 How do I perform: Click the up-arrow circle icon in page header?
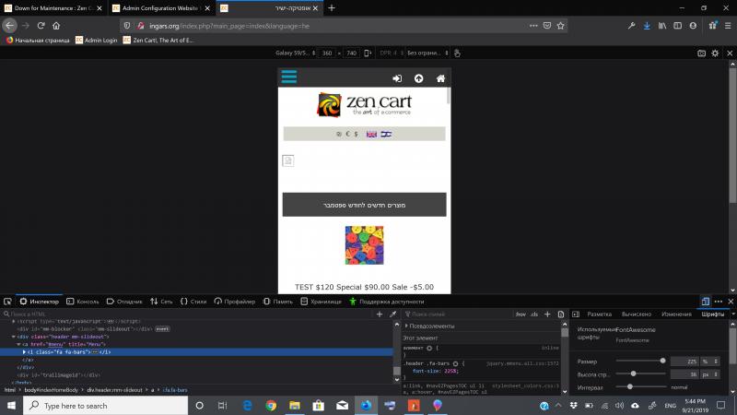(419, 78)
